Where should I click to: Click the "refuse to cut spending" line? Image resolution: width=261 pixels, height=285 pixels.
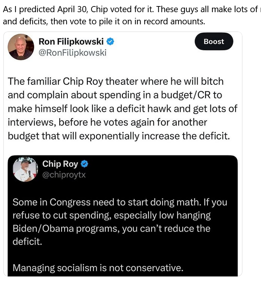point(111,215)
